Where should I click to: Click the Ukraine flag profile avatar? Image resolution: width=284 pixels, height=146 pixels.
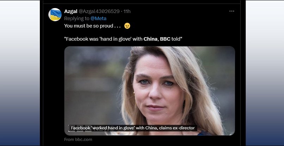(55, 14)
